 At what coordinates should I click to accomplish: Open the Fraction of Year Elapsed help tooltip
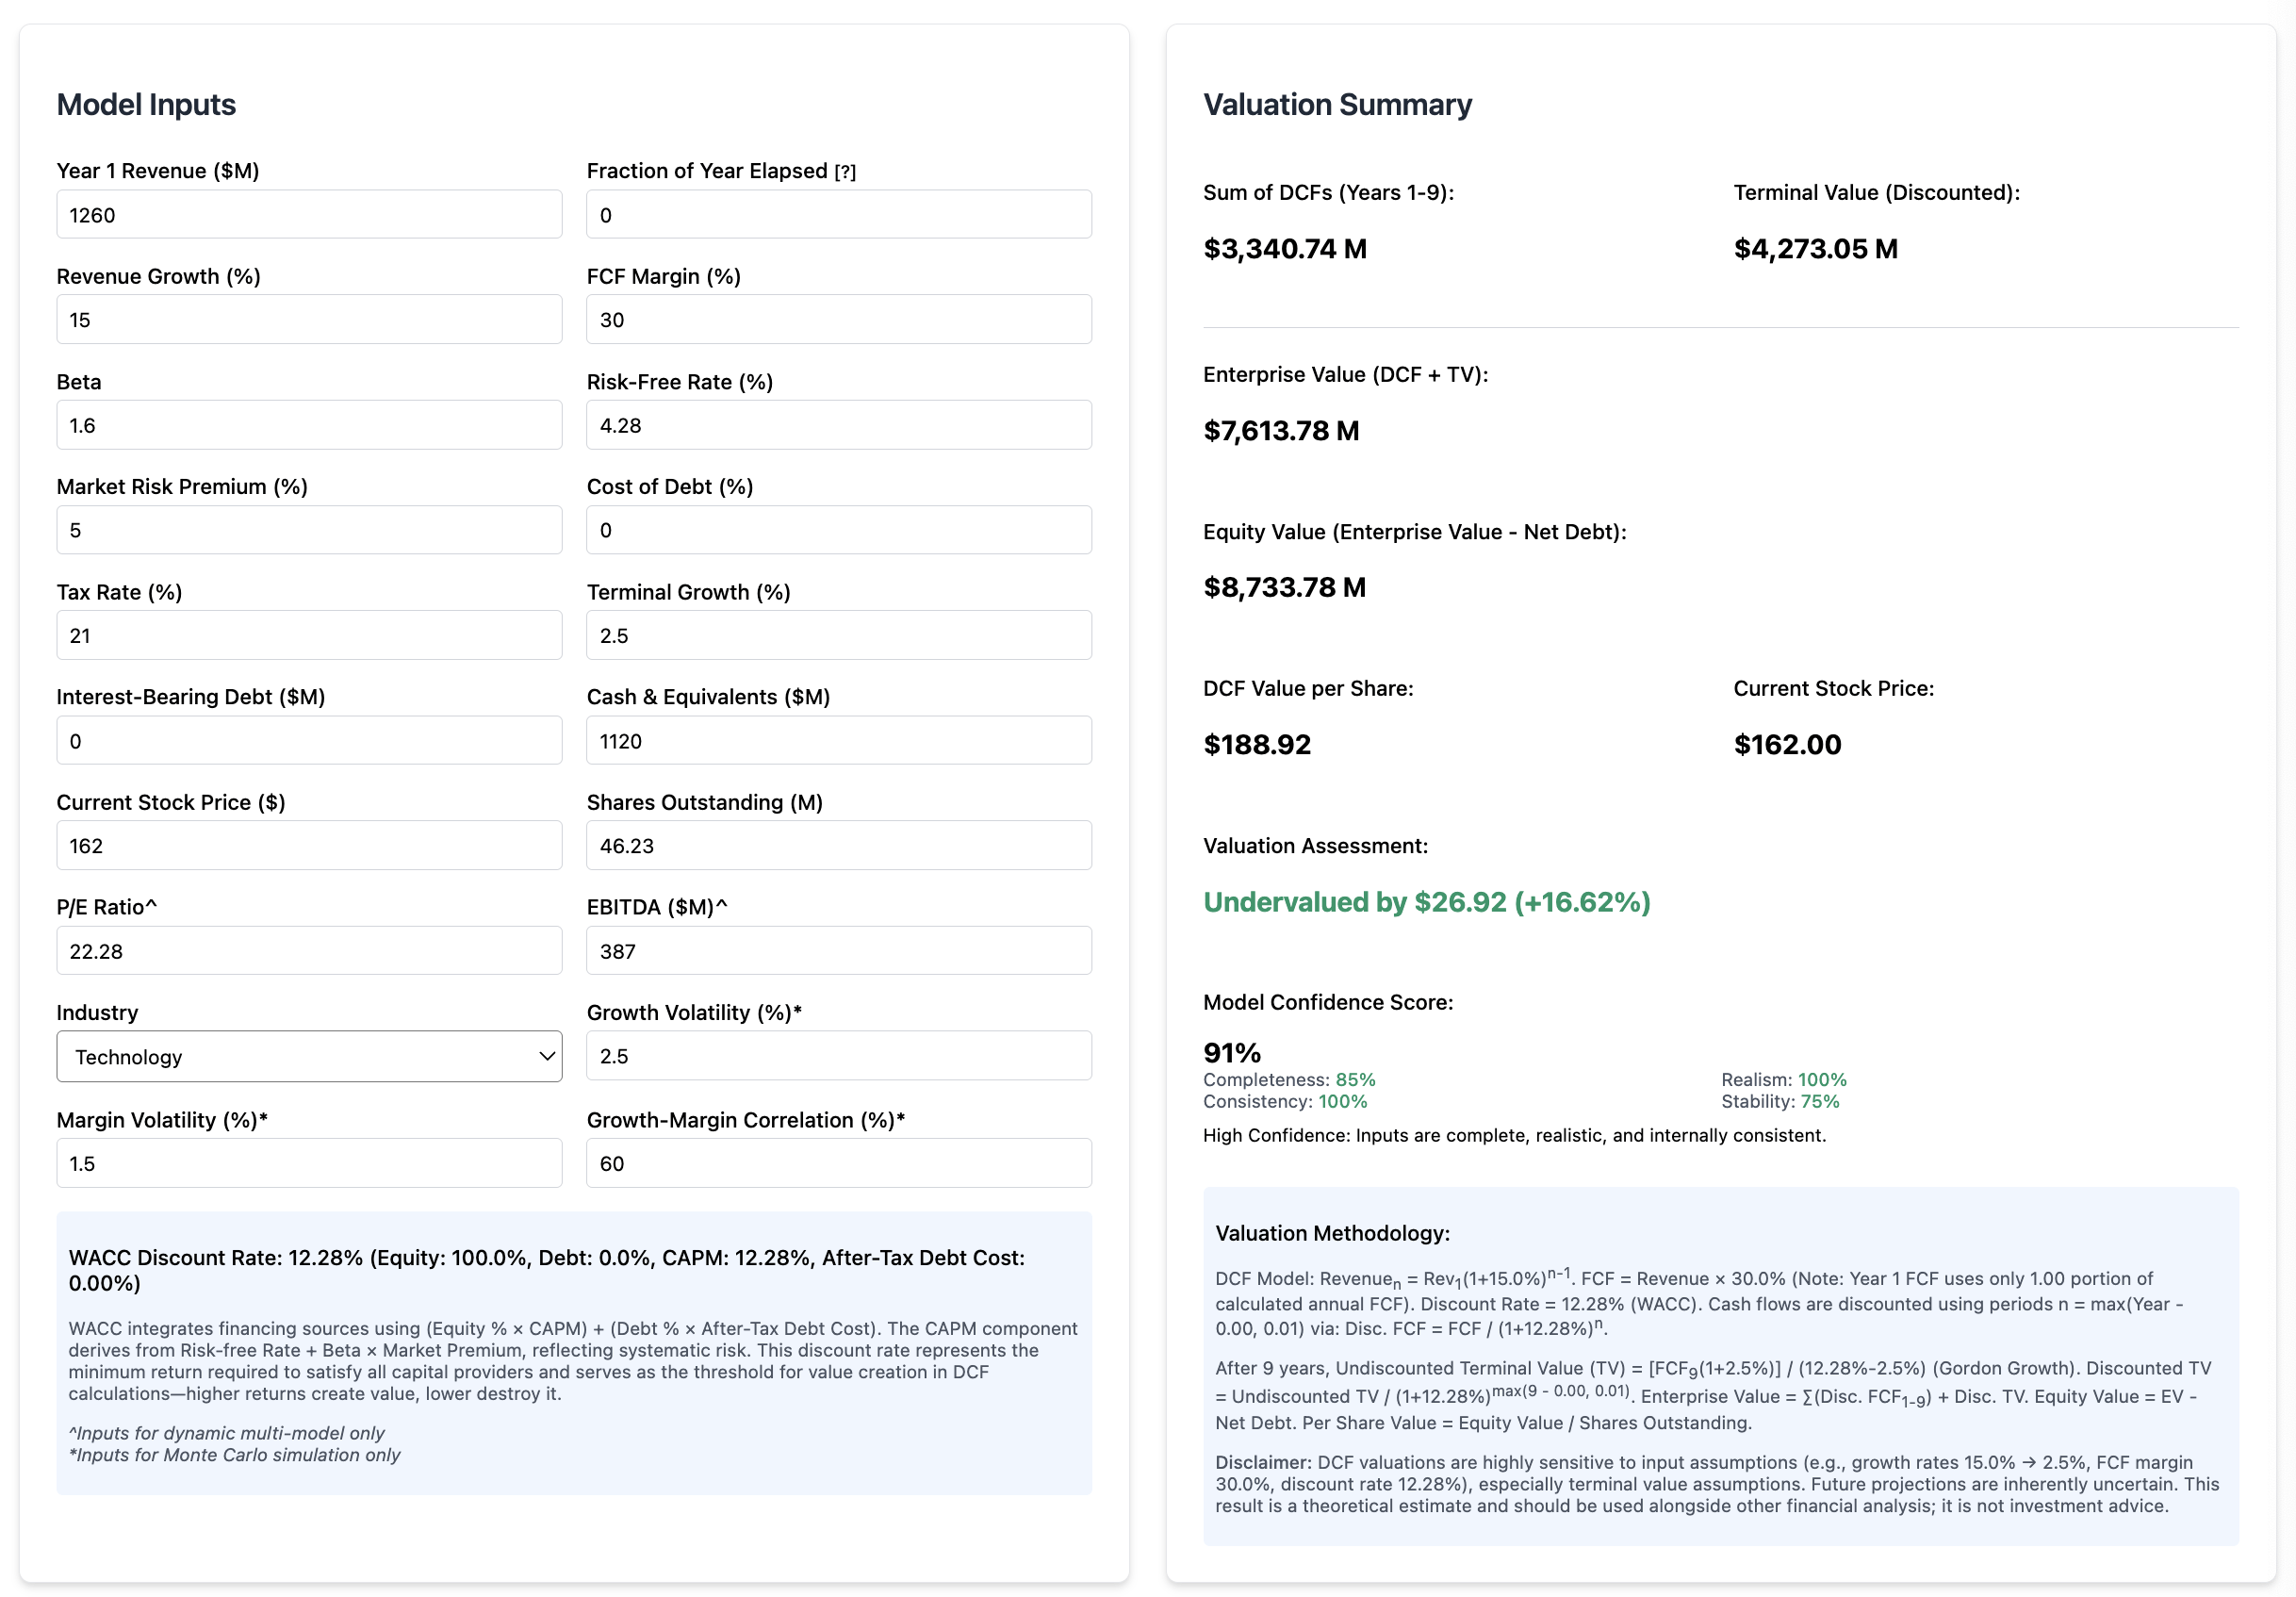(846, 170)
